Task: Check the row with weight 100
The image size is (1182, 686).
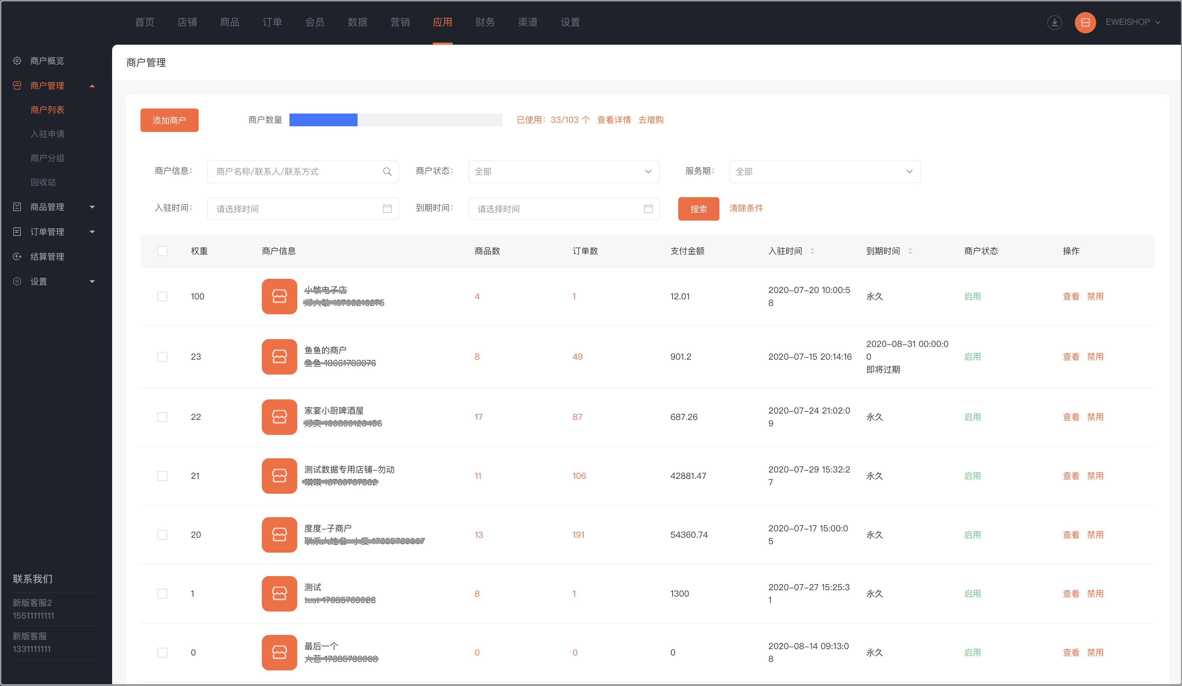Action: 162,296
